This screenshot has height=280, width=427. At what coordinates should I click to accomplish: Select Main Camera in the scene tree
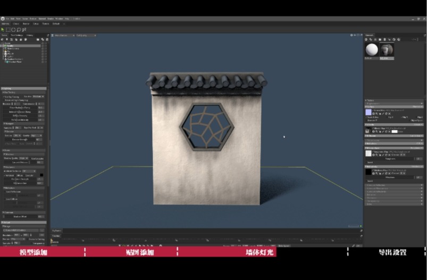[13, 48]
